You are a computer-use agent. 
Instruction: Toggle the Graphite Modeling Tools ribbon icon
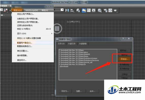(84, 10)
